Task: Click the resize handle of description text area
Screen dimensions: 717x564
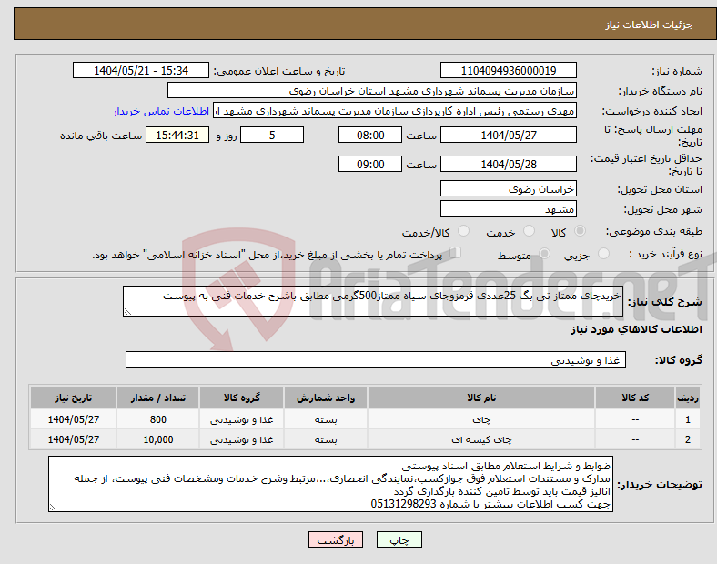Action: pyautogui.click(x=127, y=312)
